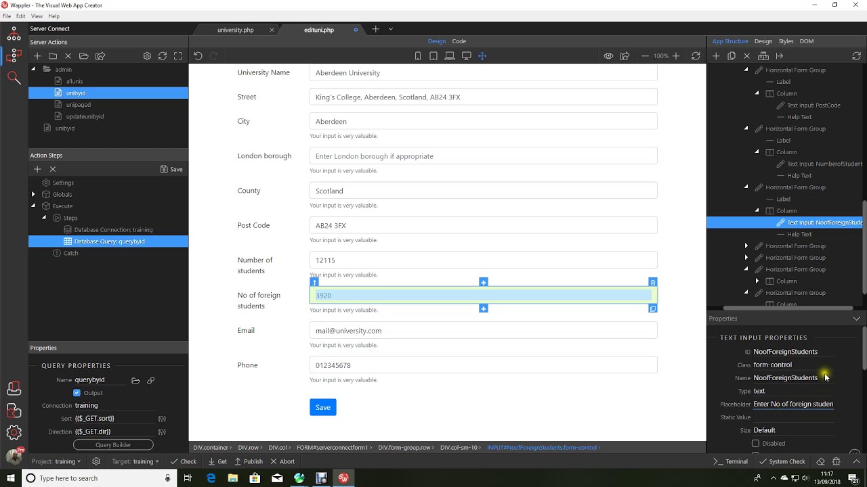The width and height of the screenshot is (867, 487).
Task: Open the View menu
Action: coord(37,16)
